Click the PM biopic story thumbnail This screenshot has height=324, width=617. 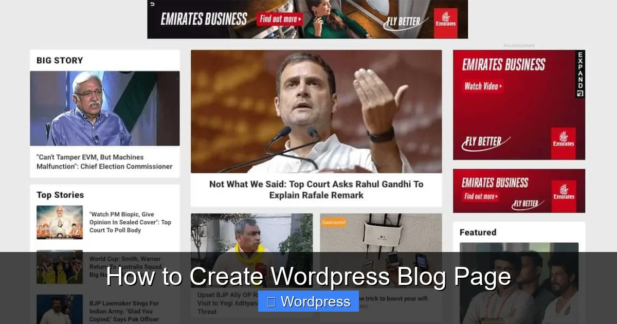coord(59,222)
